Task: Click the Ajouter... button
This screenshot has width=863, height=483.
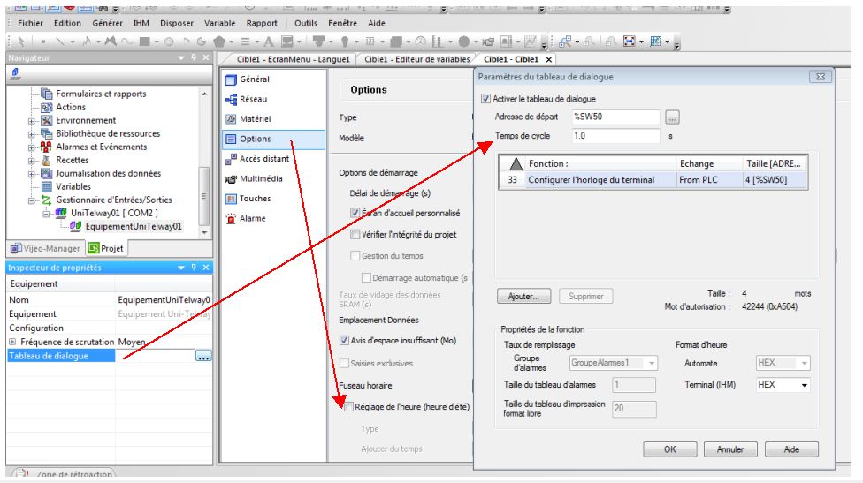Action: 530,297
